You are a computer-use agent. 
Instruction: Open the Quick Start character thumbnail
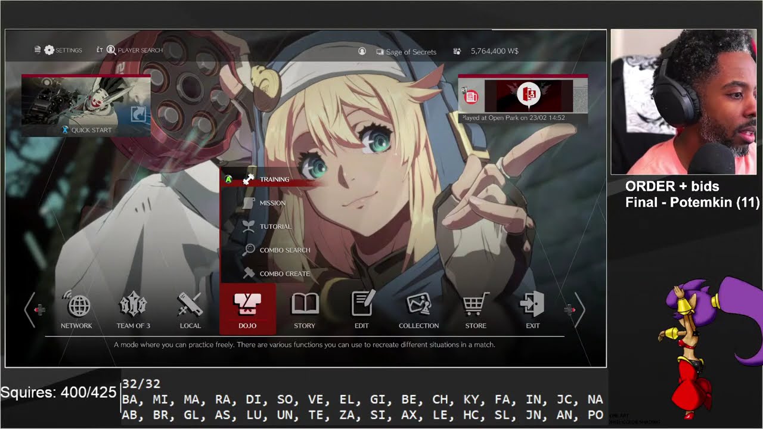pyautogui.click(x=86, y=105)
